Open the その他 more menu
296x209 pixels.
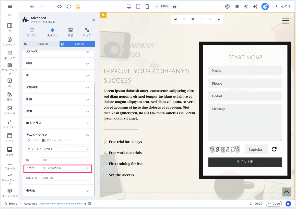(283, 7)
